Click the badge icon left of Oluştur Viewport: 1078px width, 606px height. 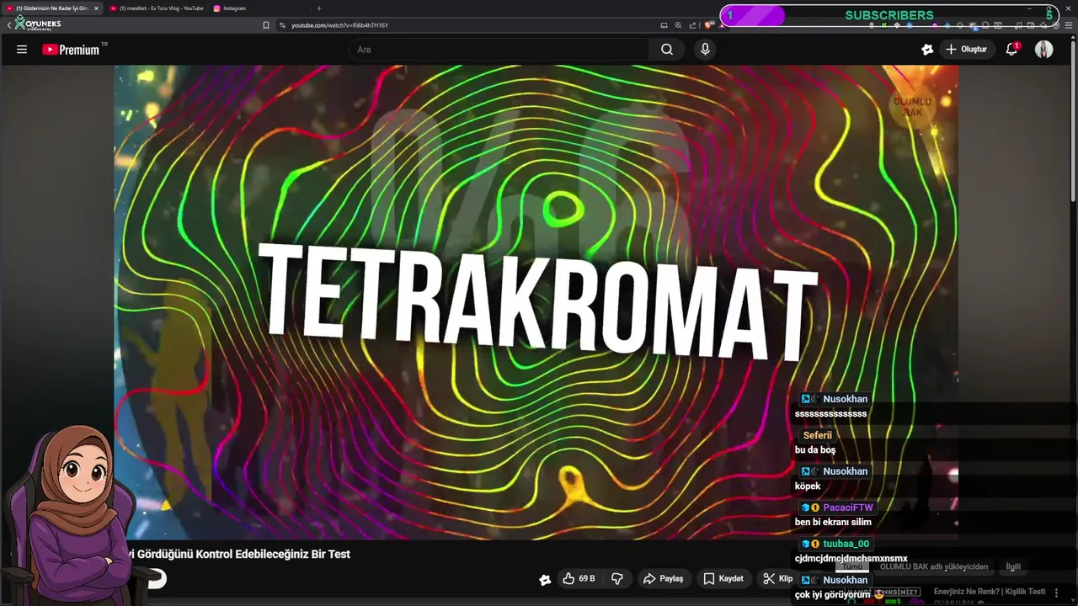tap(927, 50)
